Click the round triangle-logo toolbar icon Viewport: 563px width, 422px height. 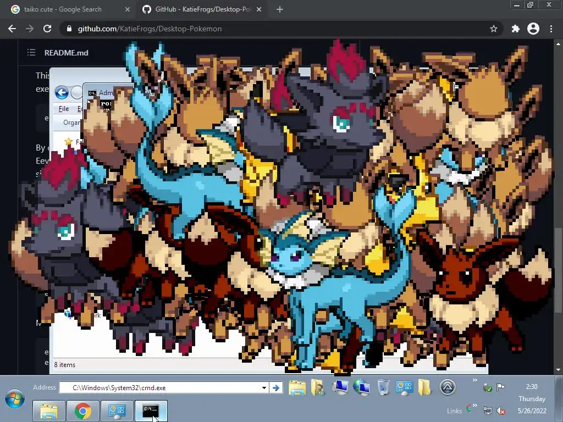pos(448,387)
